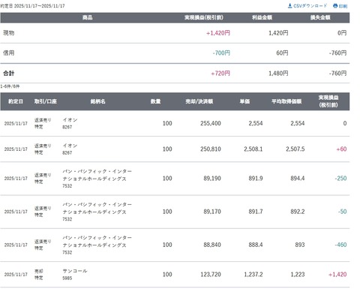Image resolution: width=360 pixels, height=295 pixels.
Task: Click the イオン name in the 255,400 row
Action: coord(70,120)
